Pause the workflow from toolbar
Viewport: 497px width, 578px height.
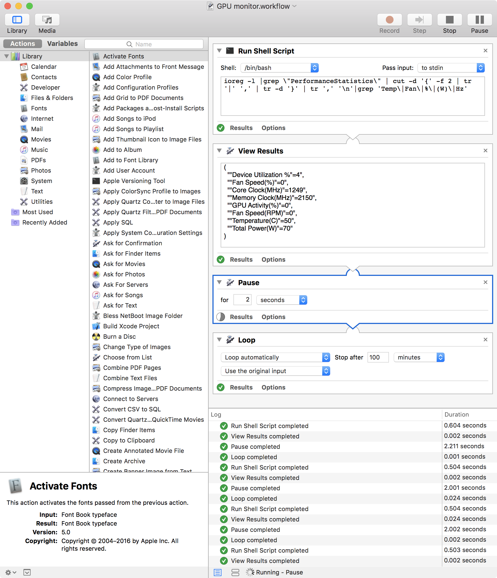click(x=480, y=20)
